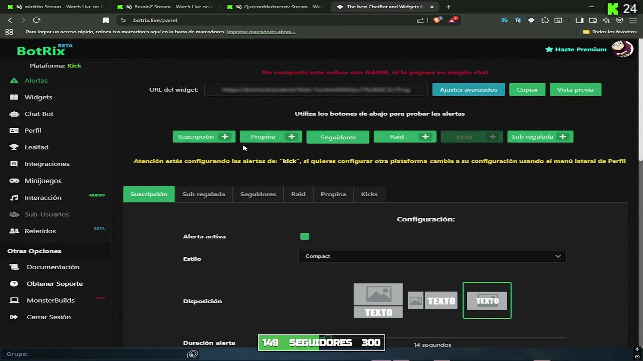
Task: Open Alertas via its bell icon
Action: point(14,80)
